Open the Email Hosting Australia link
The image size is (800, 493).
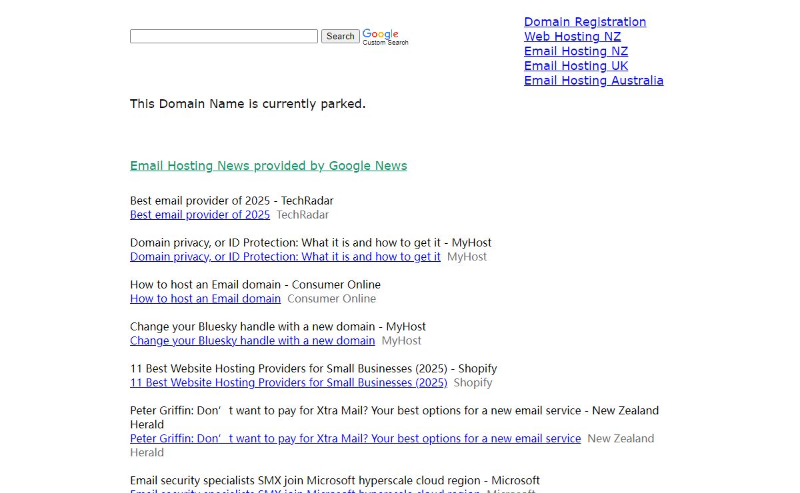click(x=593, y=81)
